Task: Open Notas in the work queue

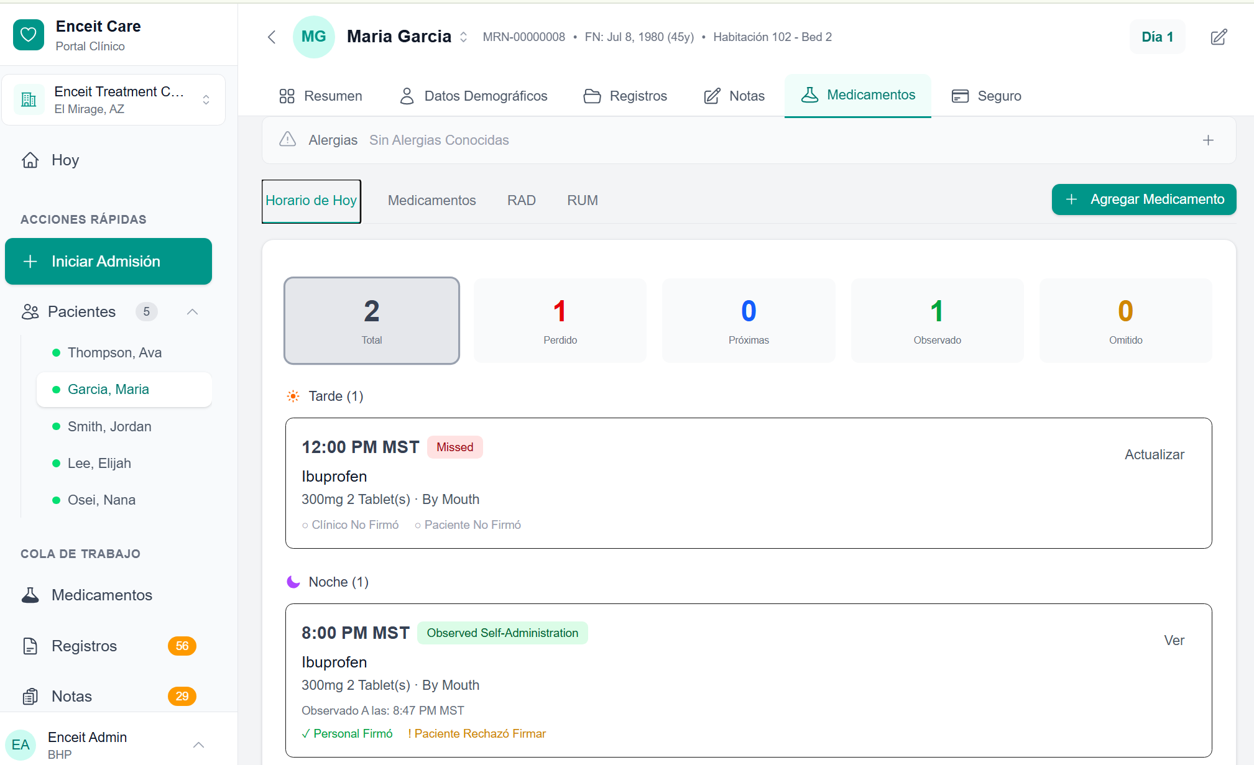Action: point(72,697)
